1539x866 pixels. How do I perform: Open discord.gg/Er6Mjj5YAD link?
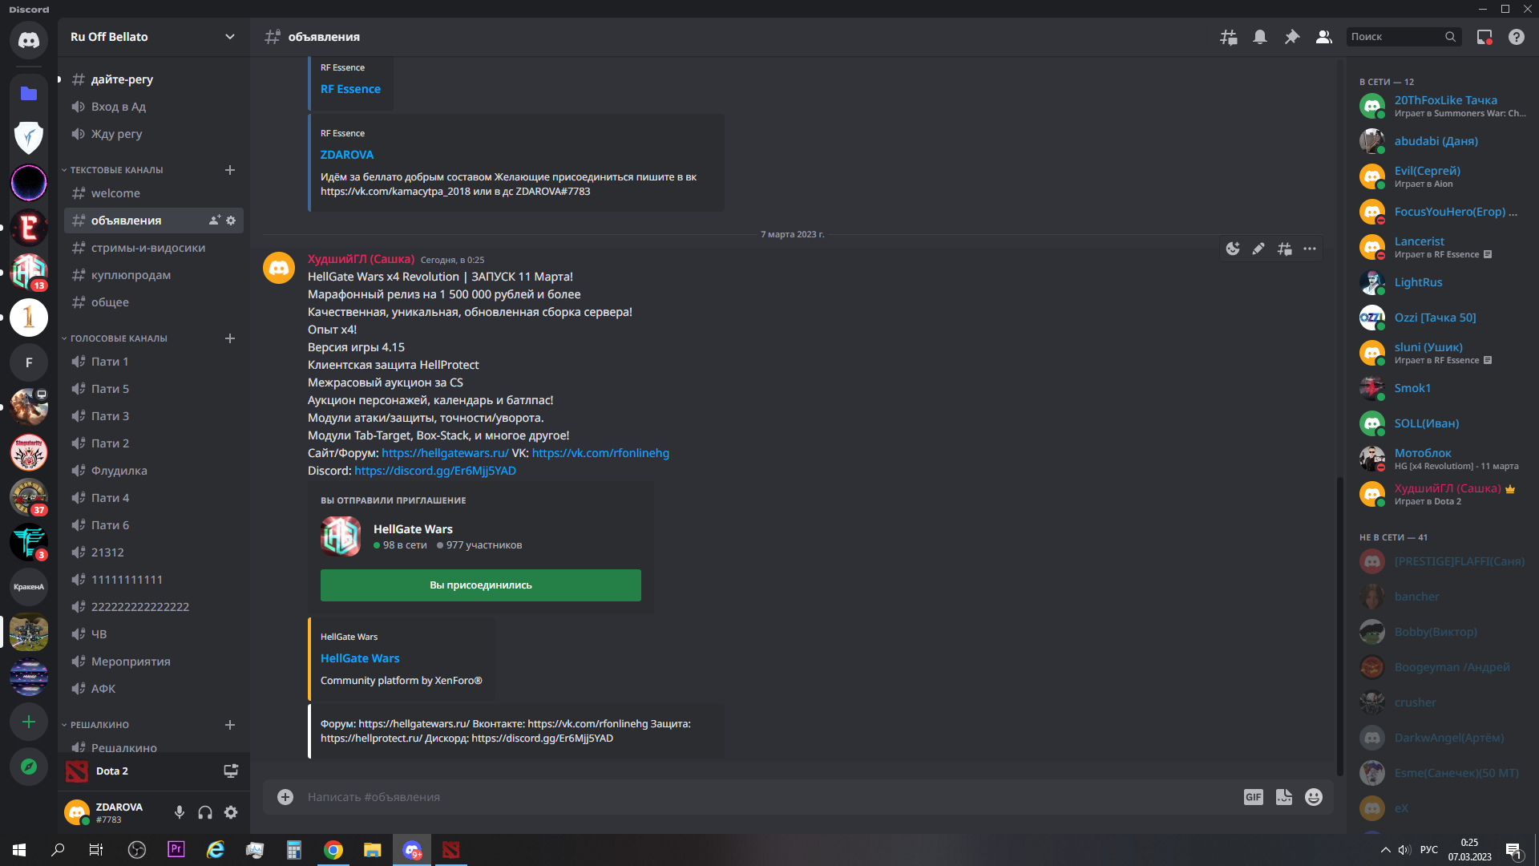click(x=435, y=471)
